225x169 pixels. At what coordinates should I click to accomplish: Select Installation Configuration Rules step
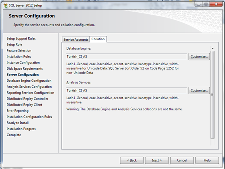(29, 117)
